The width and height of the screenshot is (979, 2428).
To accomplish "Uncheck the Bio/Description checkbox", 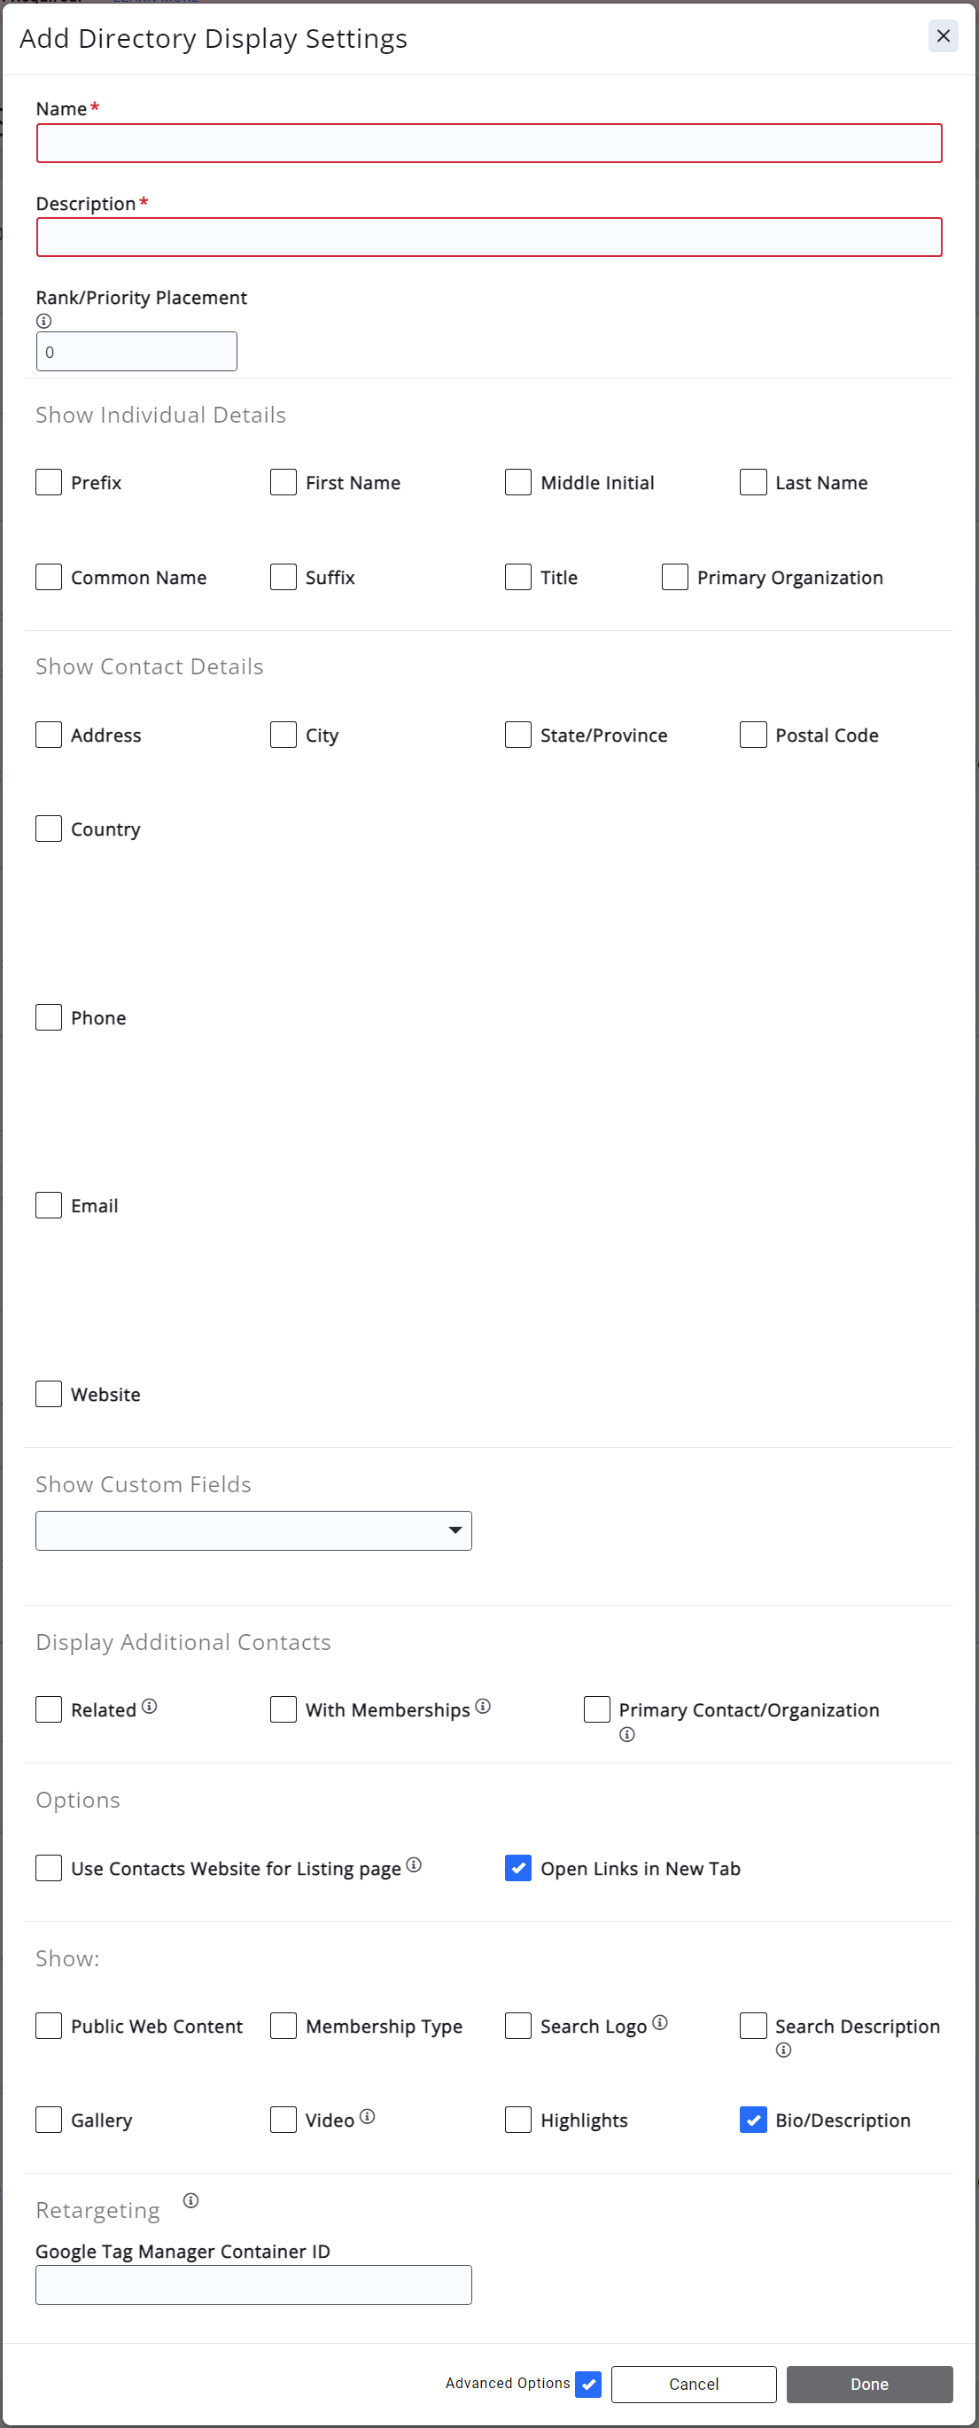I will (x=753, y=2119).
